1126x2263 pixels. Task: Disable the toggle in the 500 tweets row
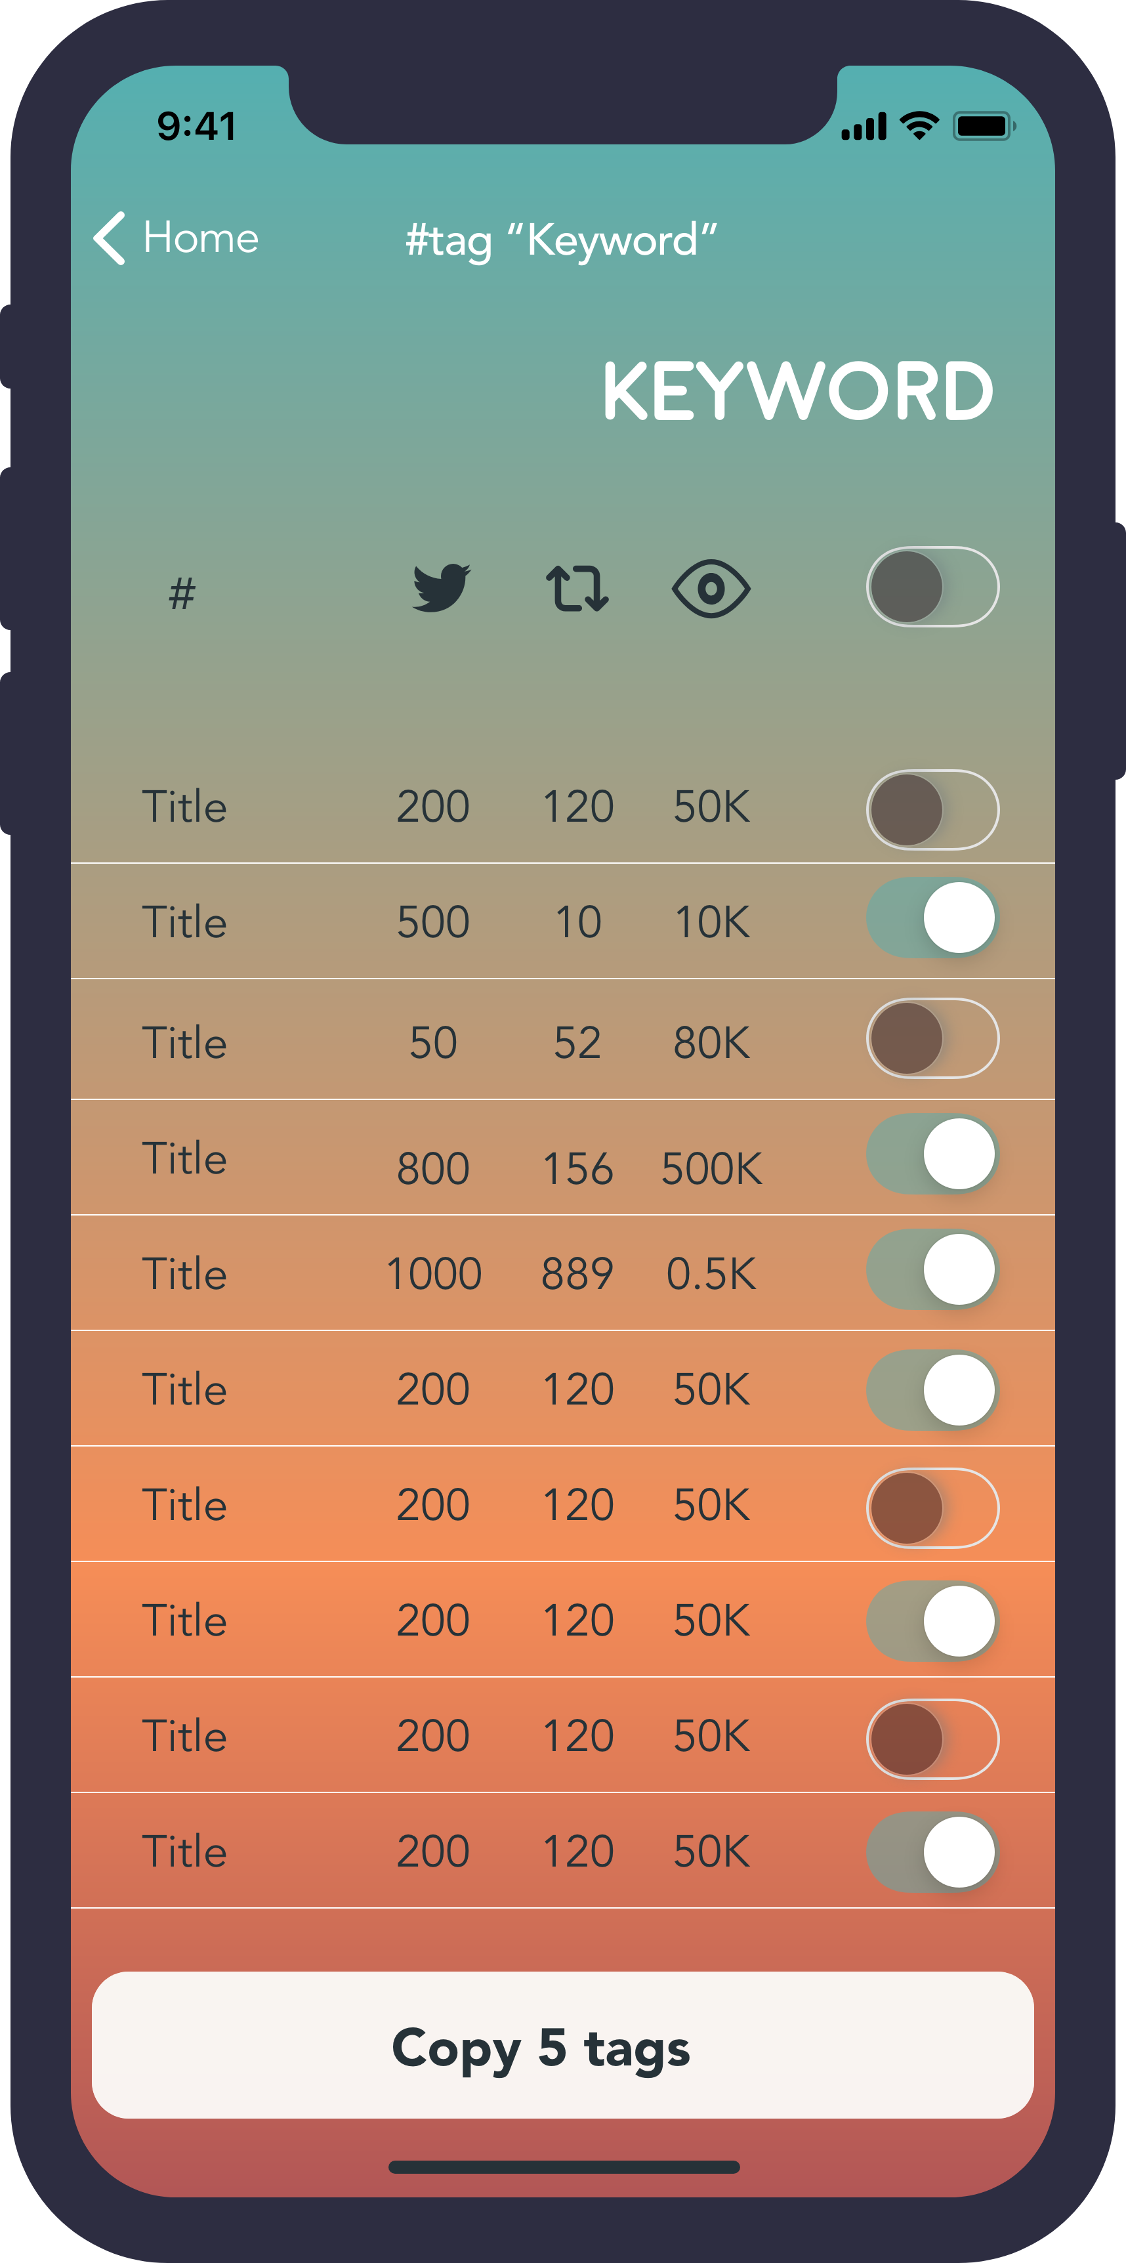[933, 918]
